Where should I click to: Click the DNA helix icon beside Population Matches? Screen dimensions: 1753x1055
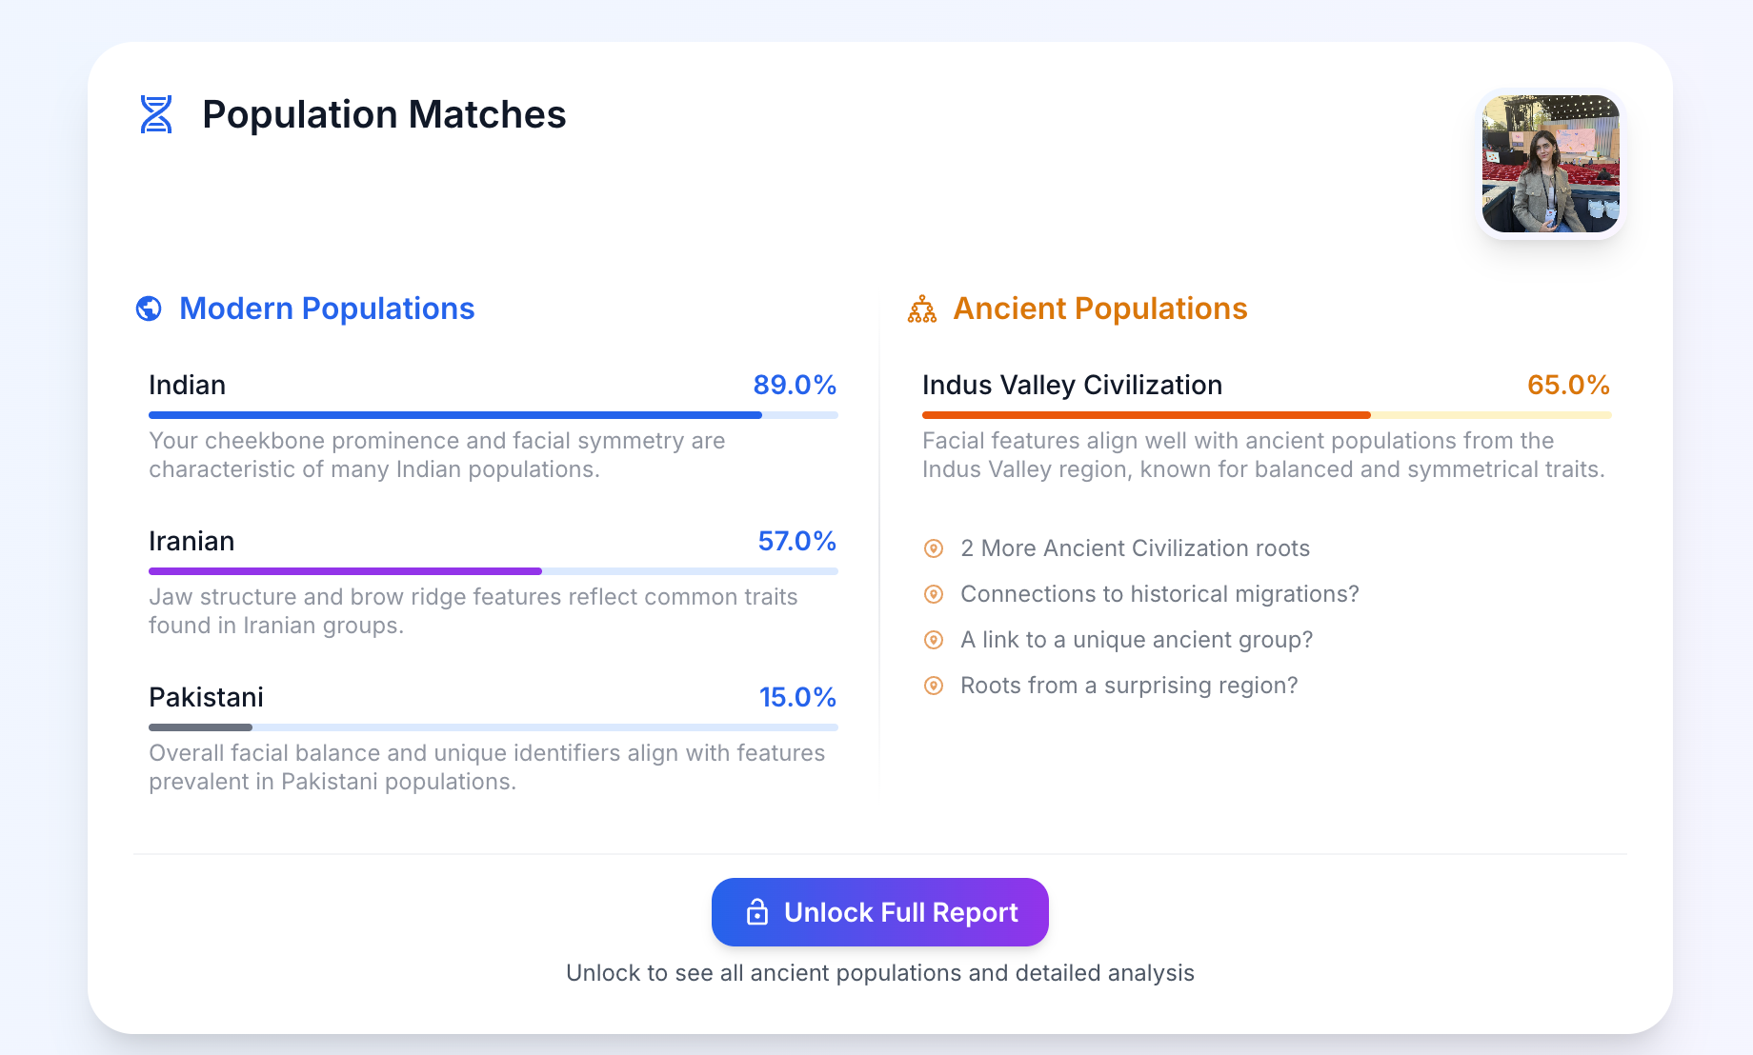156,114
